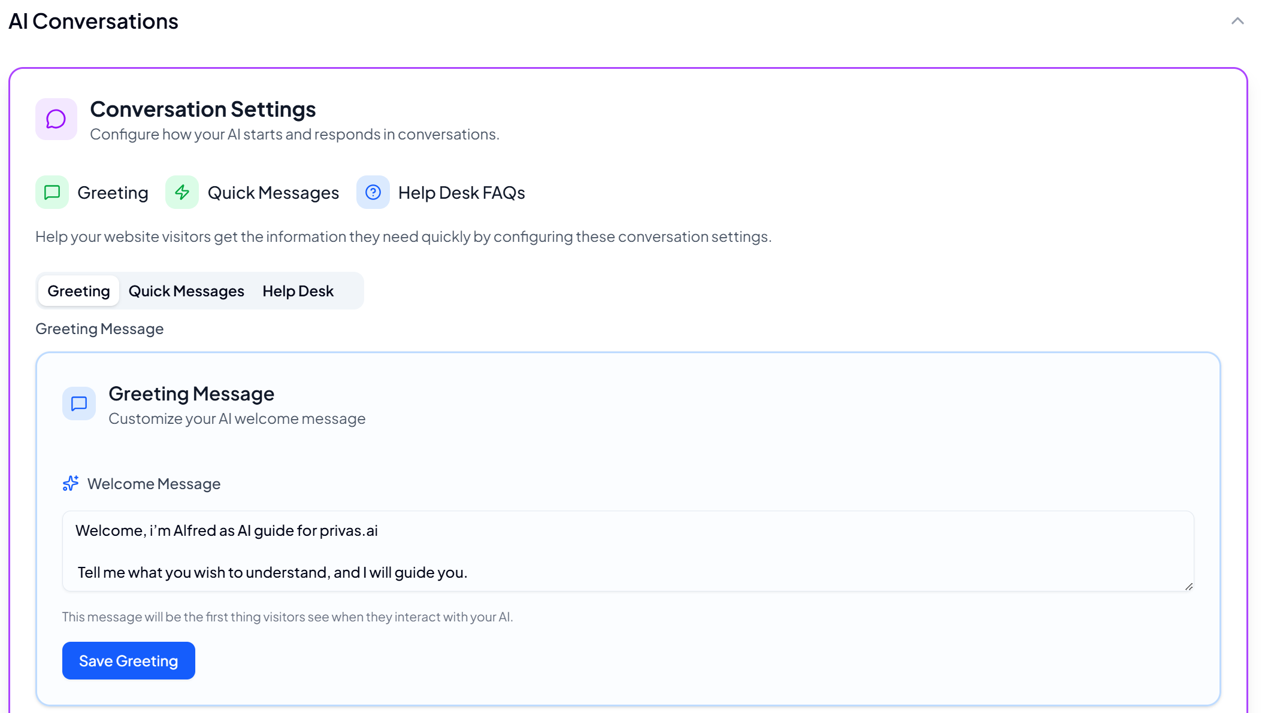1262x713 pixels.
Task: Select the Greeting tab
Action: 78,291
